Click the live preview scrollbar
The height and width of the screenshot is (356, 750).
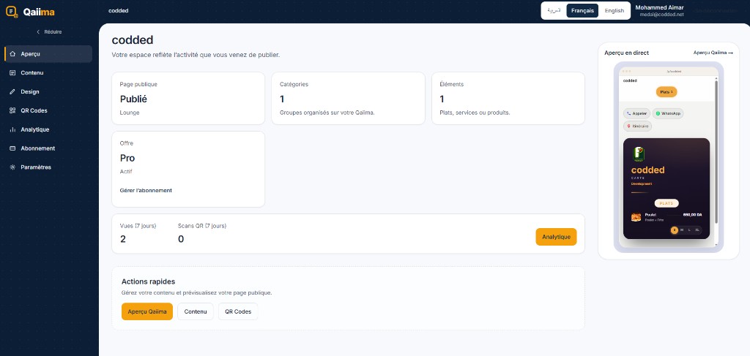(716, 151)
